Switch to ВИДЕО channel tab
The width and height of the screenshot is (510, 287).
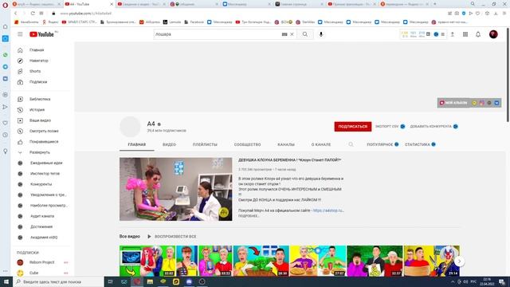(169, 144)
